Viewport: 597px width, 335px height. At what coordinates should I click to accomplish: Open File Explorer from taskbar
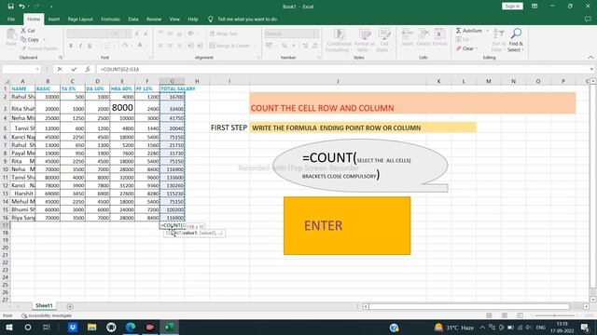pyautogui.click(x=91, y=327)
